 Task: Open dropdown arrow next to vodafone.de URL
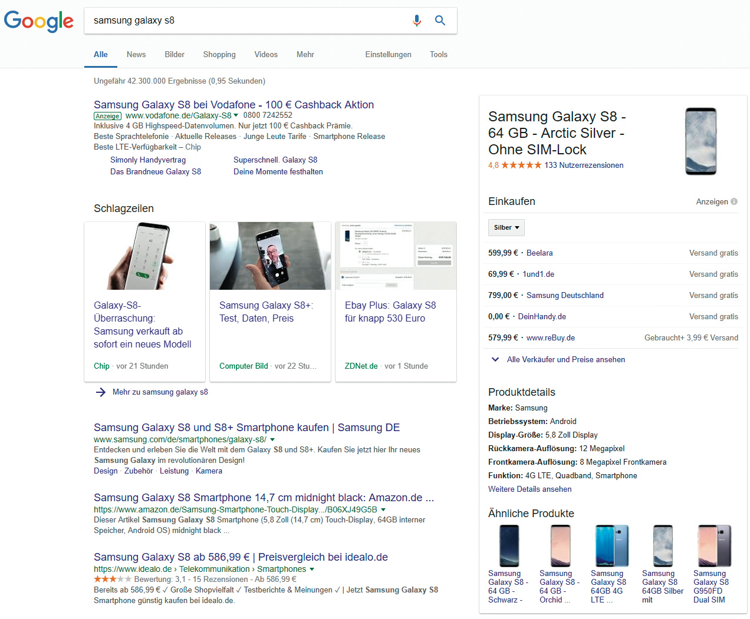coord(236,115)
